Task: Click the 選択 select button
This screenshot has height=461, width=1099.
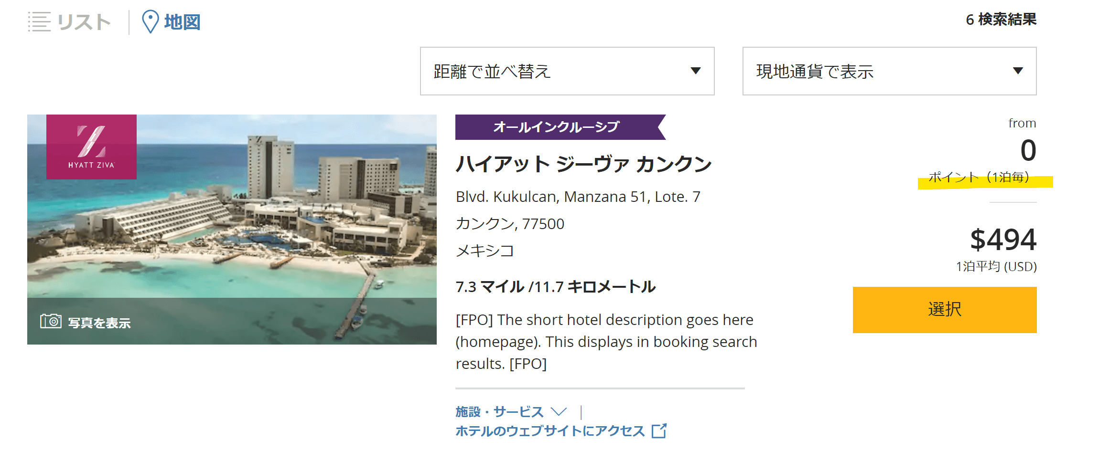Action: point(945,310)
